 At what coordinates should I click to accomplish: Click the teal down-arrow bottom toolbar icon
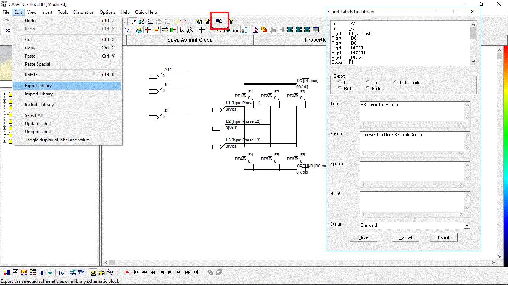(x=50, y=272)
